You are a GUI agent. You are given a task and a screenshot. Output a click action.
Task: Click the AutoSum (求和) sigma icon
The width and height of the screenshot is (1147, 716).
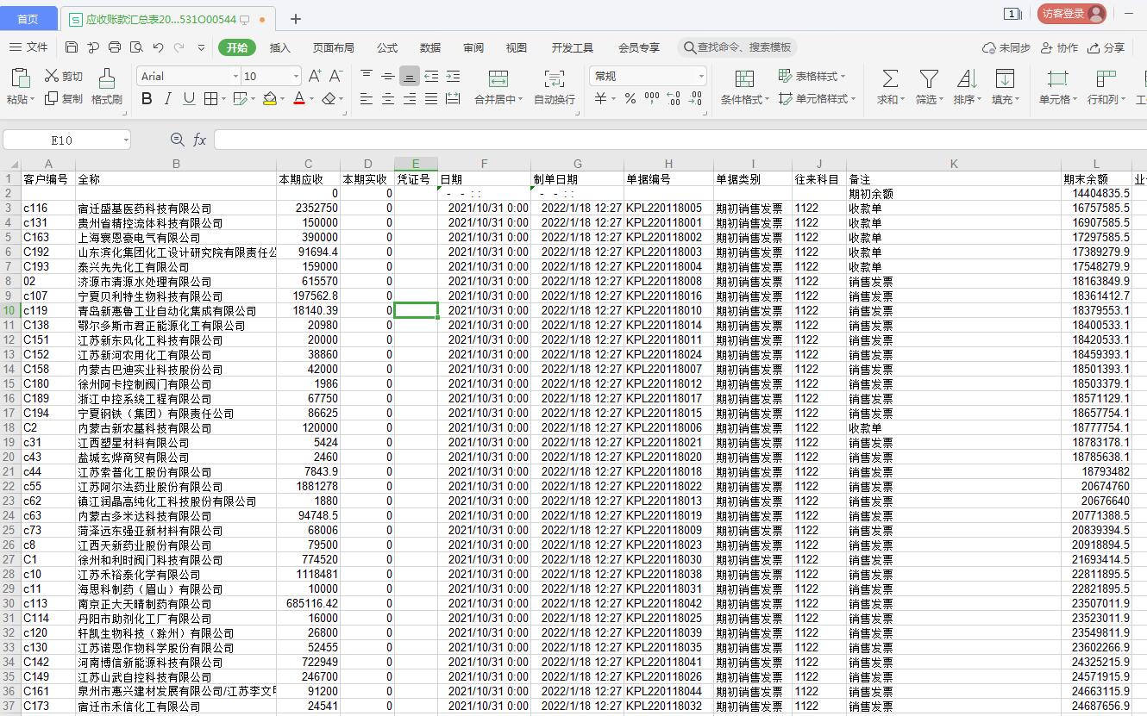click(890, 79)
